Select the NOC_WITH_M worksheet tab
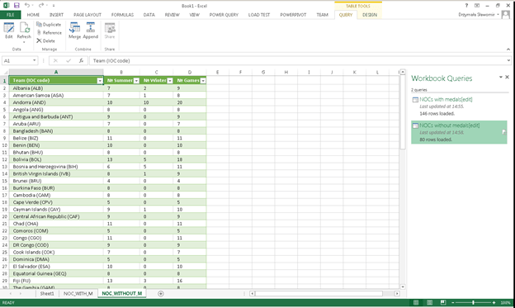Image resolution: width=515 pixels, height=308 pixels. point(78,293)
